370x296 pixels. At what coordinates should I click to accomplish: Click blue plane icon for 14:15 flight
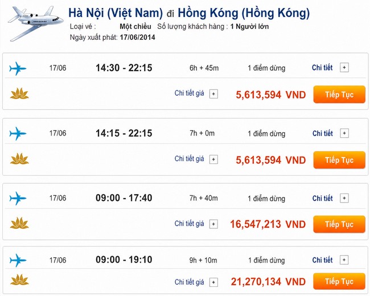(18, 134)
